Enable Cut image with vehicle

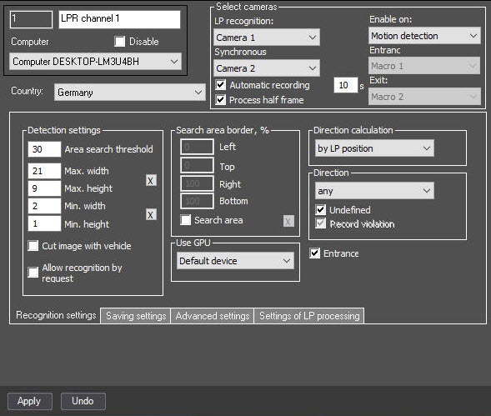33,246
